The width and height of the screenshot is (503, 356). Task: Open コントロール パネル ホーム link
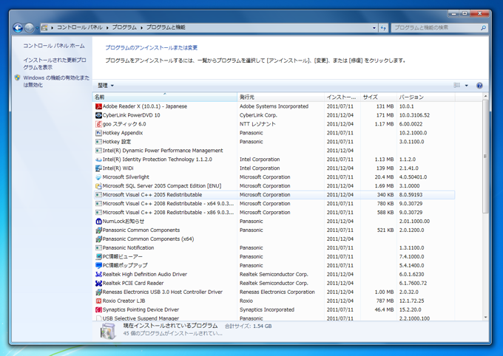54,46
